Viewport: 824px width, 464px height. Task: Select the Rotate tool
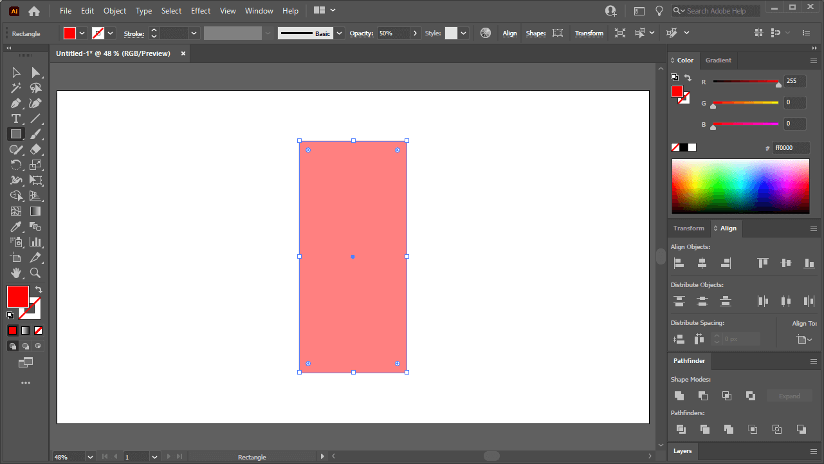(16, 165)
